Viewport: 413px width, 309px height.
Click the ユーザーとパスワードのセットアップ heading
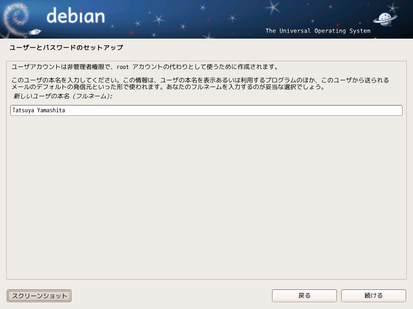[x=66, y=47]
